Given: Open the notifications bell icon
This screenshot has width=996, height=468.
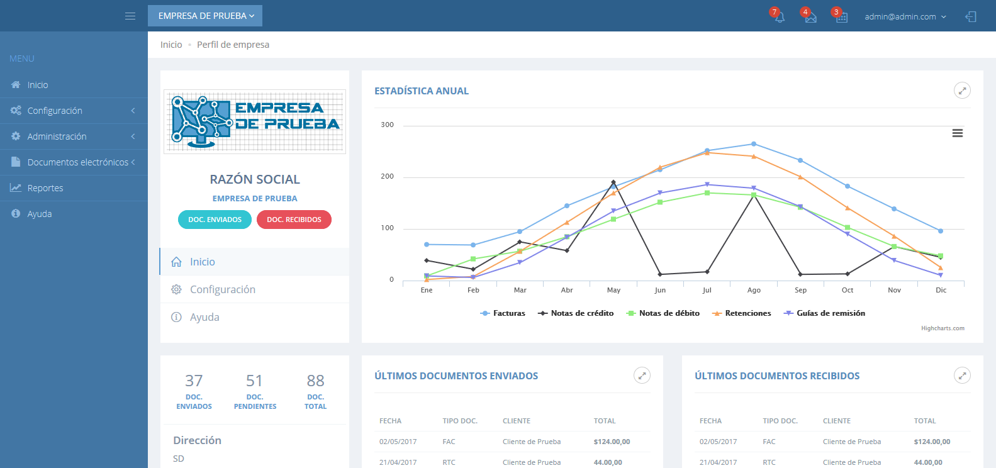Looking at the screenshot, I should click(x=779, y=17).
